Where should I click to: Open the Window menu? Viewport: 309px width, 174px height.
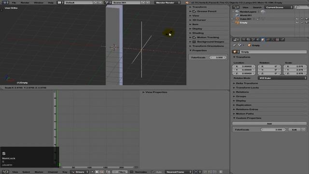click(39, 2)
